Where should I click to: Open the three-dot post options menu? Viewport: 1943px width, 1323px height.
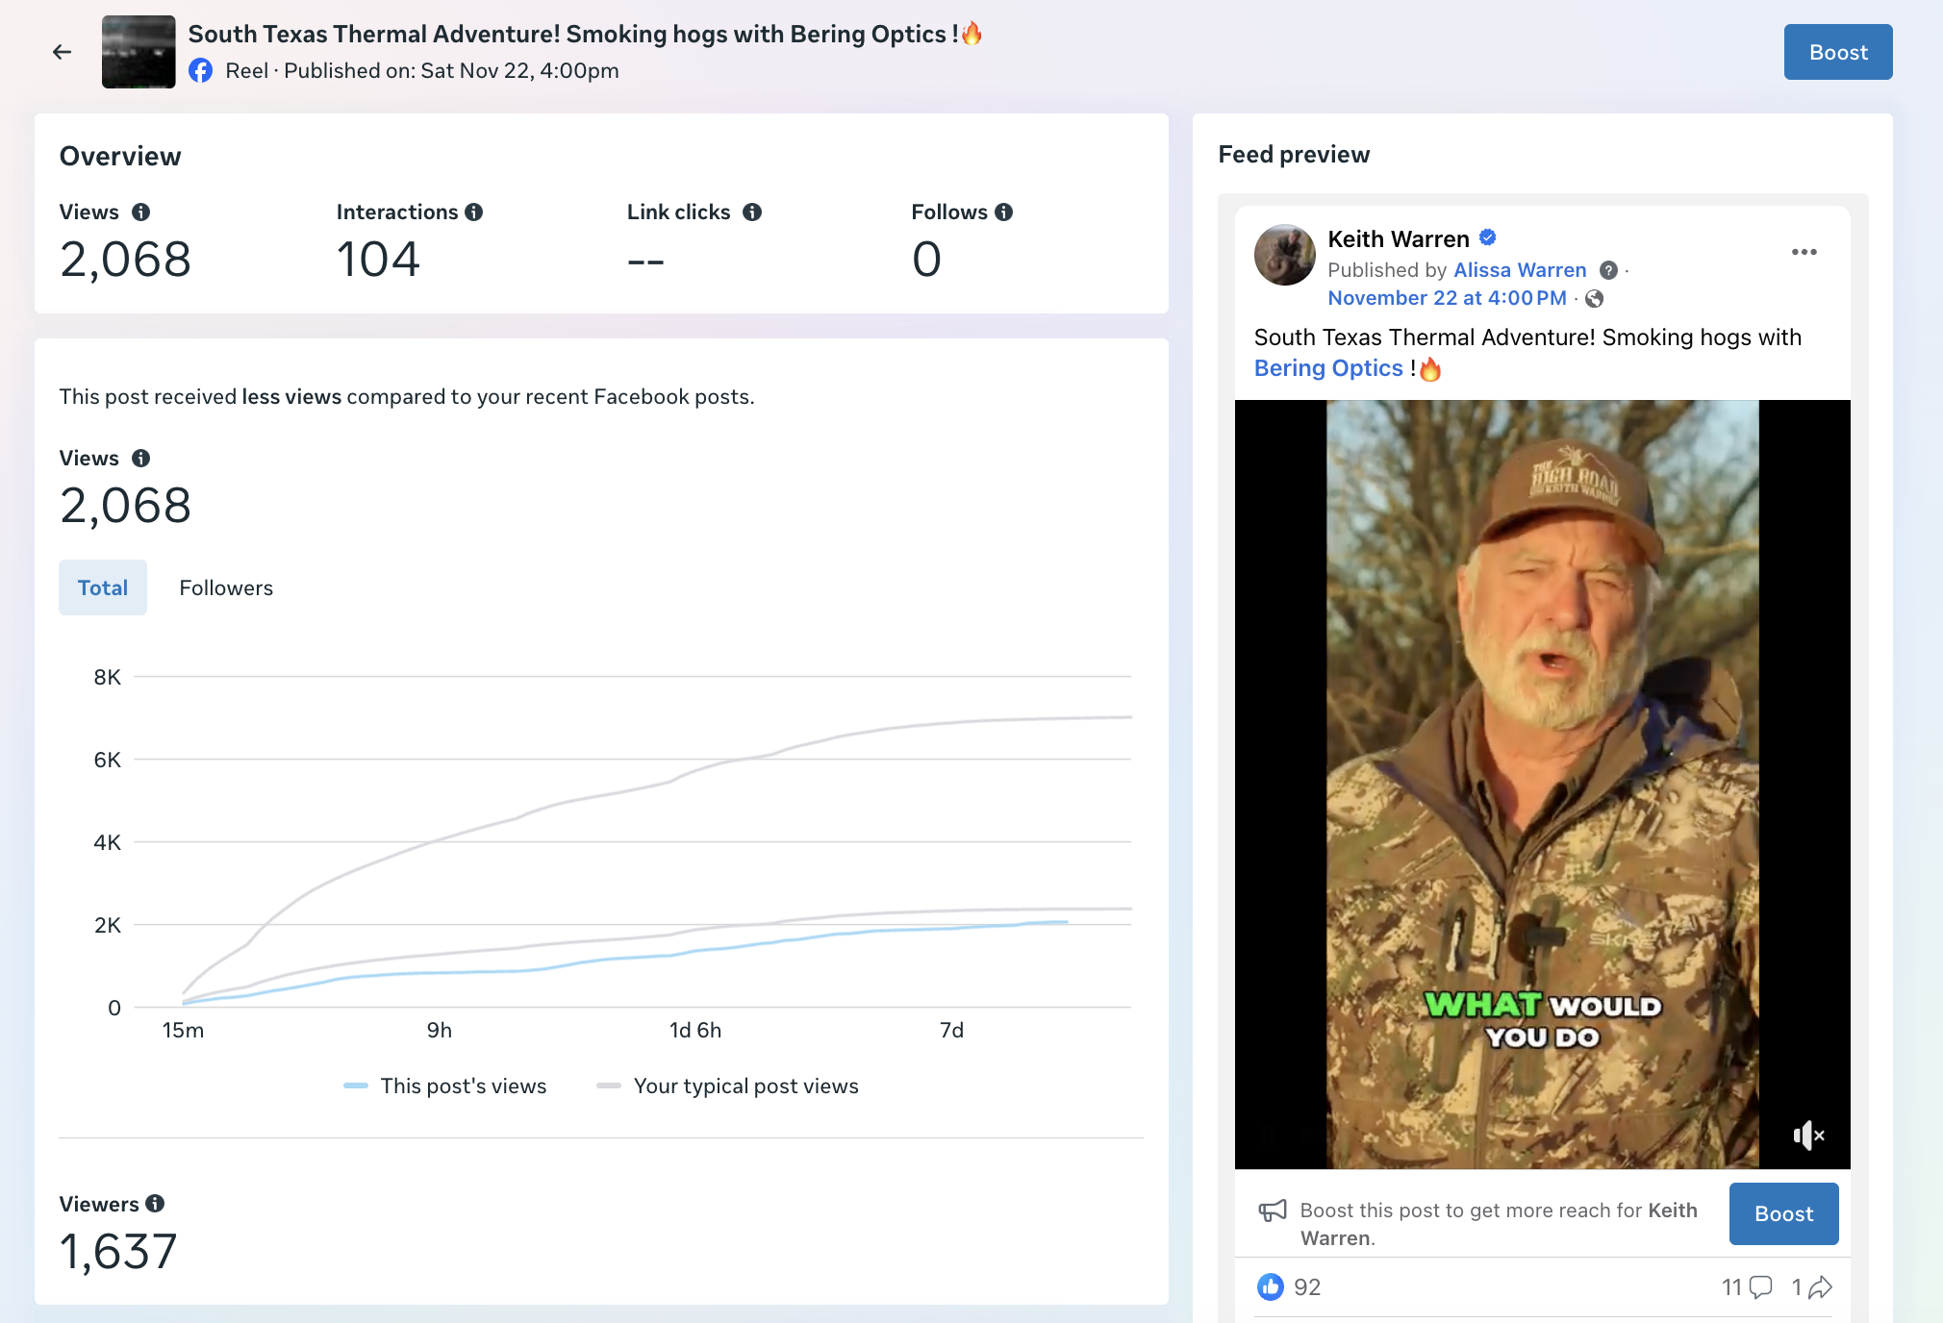point(1804,252)
